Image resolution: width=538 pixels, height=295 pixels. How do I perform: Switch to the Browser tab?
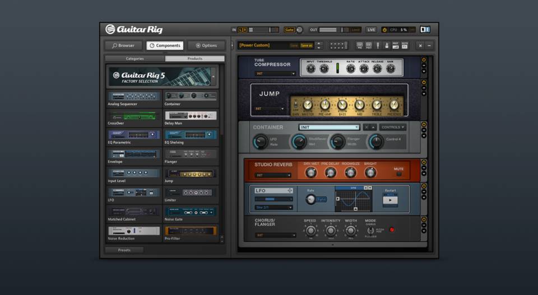point(123,45)
